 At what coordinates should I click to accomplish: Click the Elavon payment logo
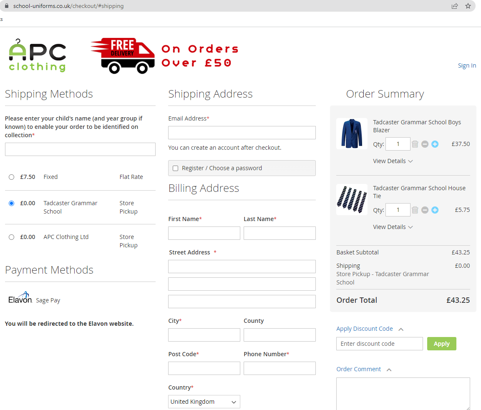point(20,297)
